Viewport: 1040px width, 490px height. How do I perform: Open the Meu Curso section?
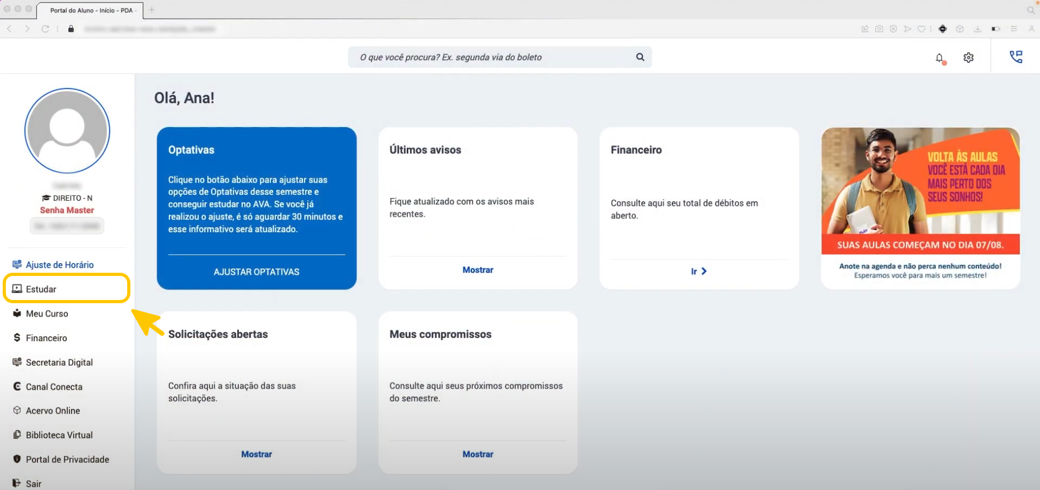pos(46,313)
